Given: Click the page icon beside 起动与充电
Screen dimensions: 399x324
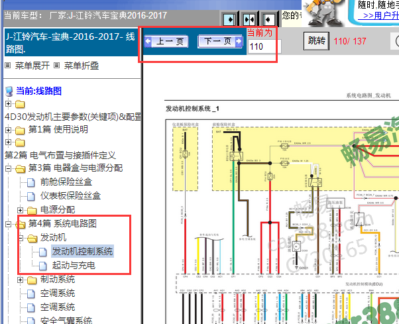Looking at the screenshot, I should [x=42, y=266].
